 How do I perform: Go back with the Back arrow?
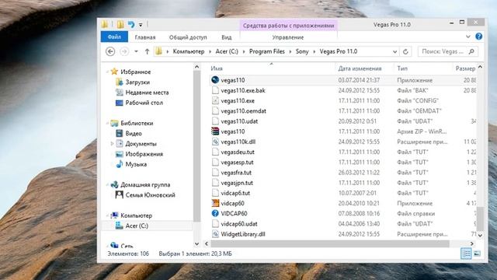tap(110, 51)
